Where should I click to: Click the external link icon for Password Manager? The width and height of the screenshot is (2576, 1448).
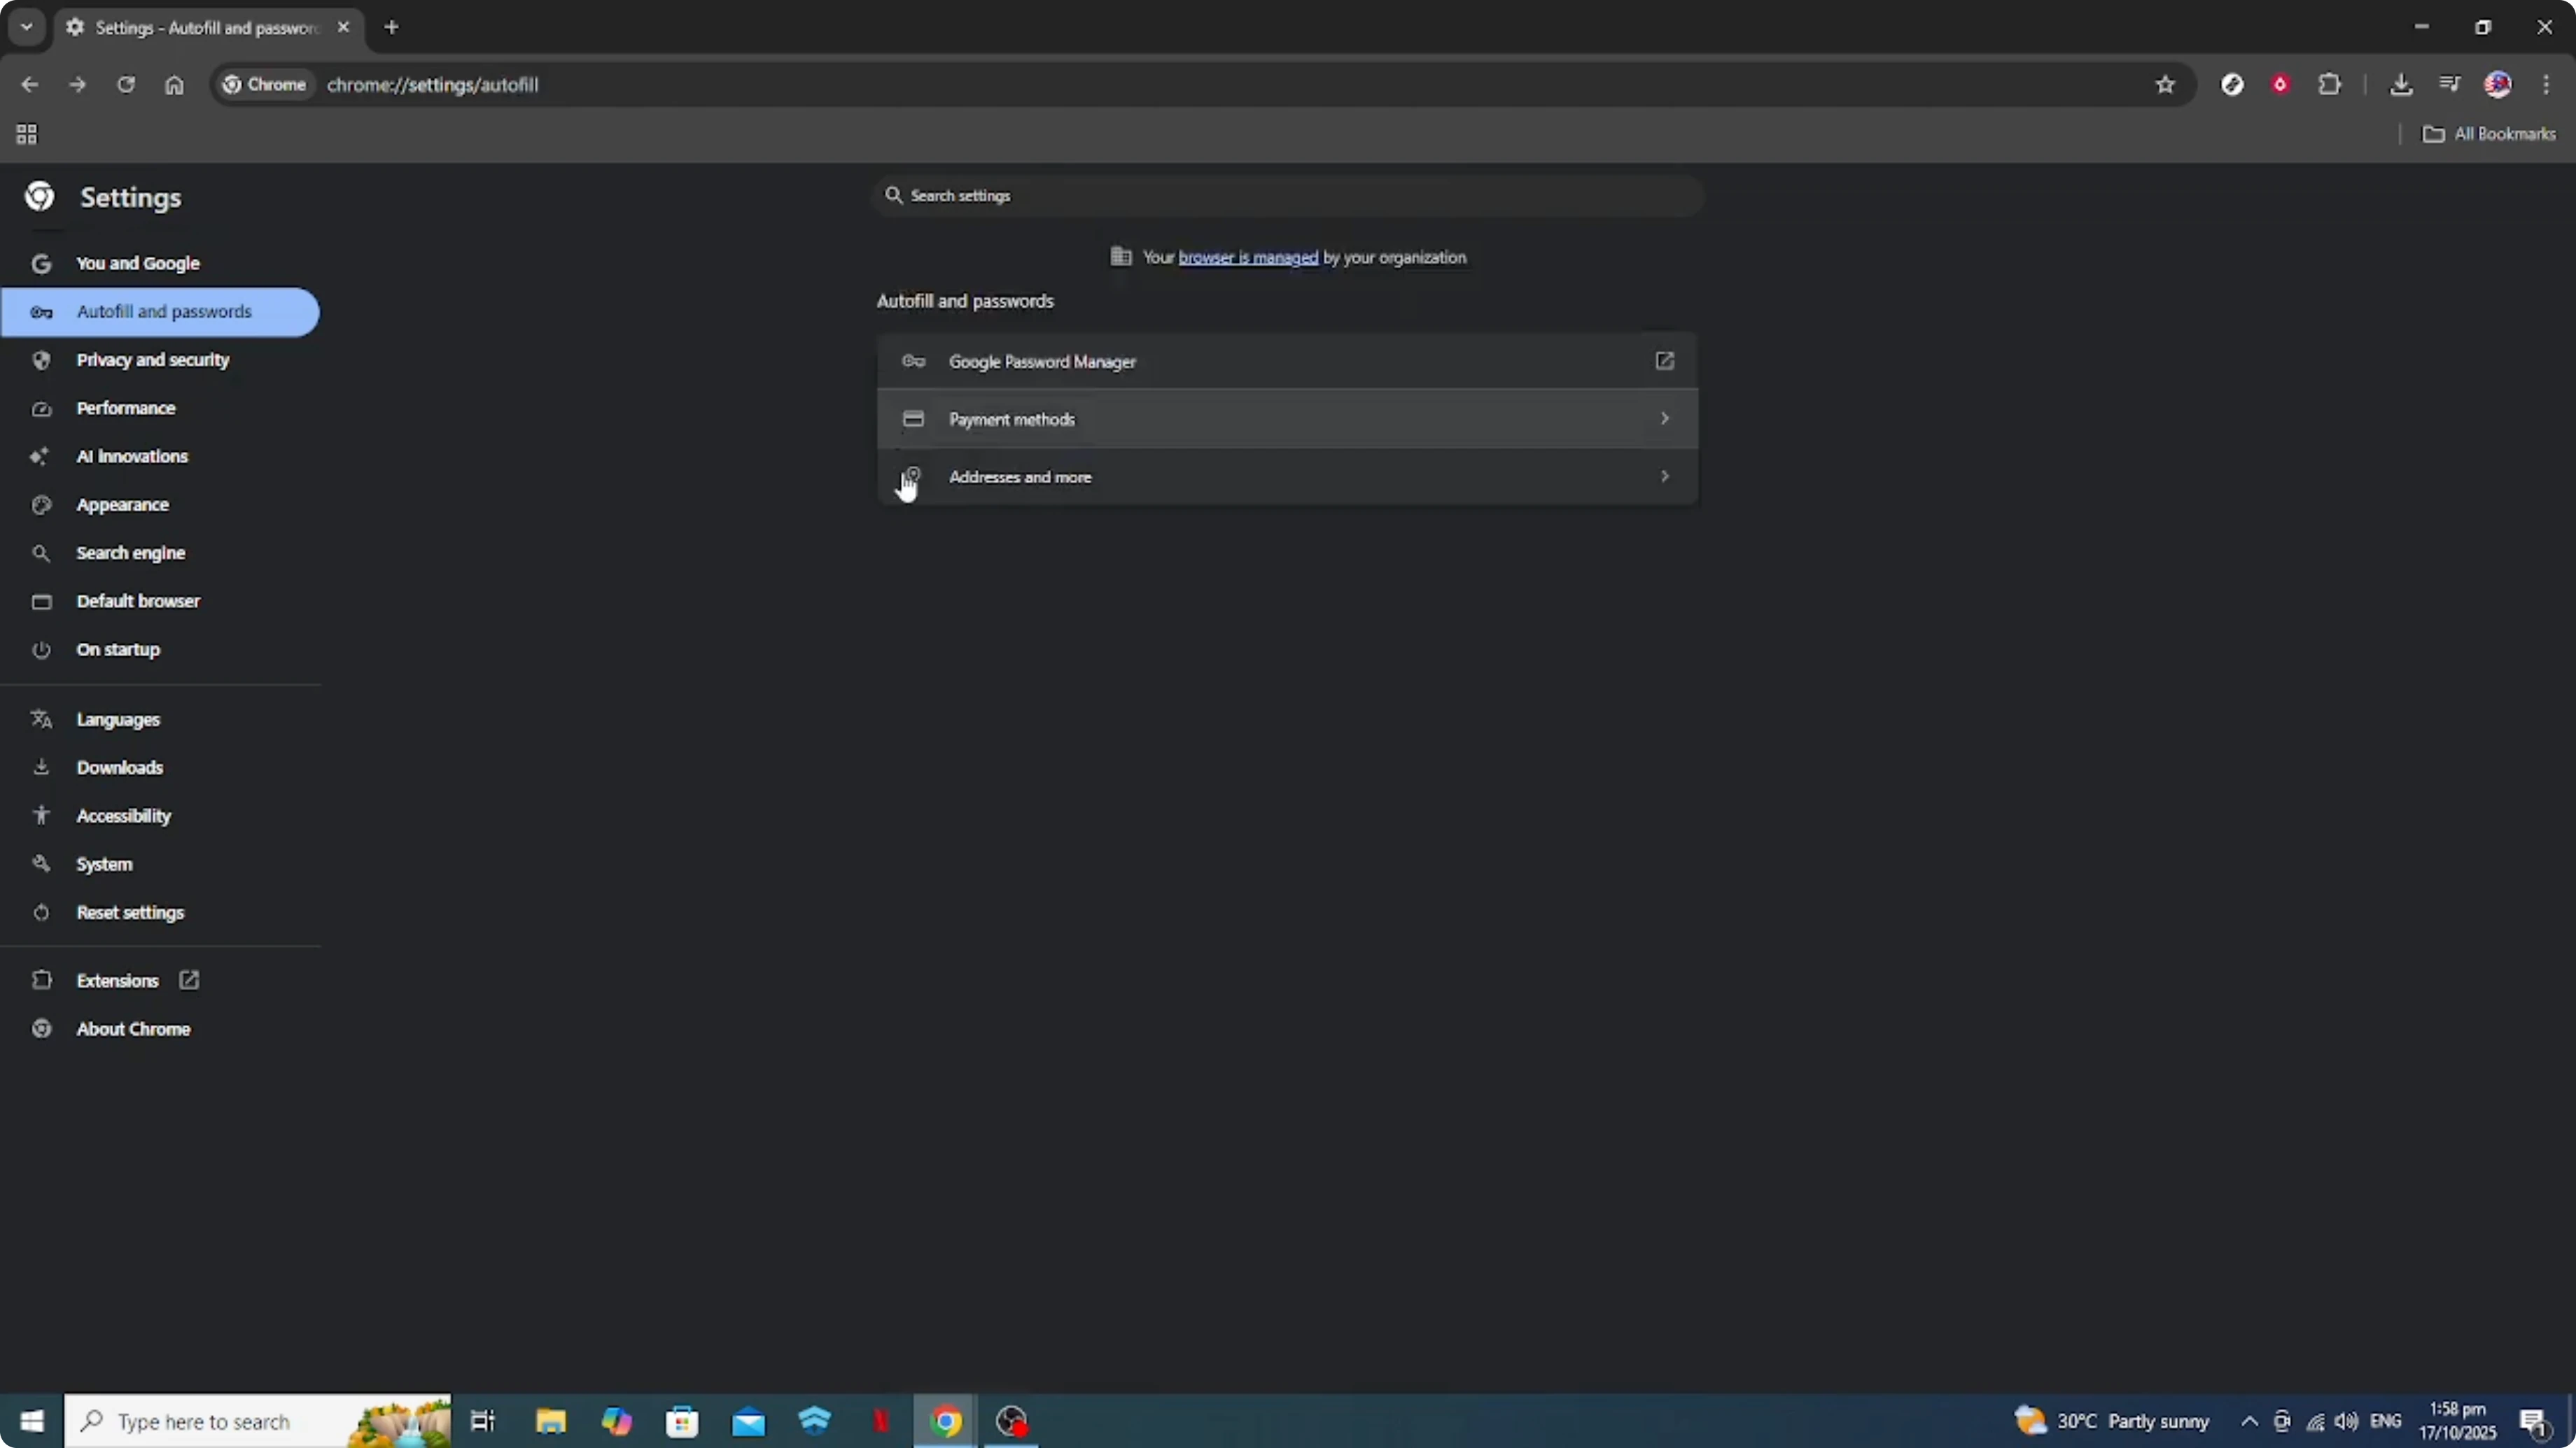tap(1665, 361)
